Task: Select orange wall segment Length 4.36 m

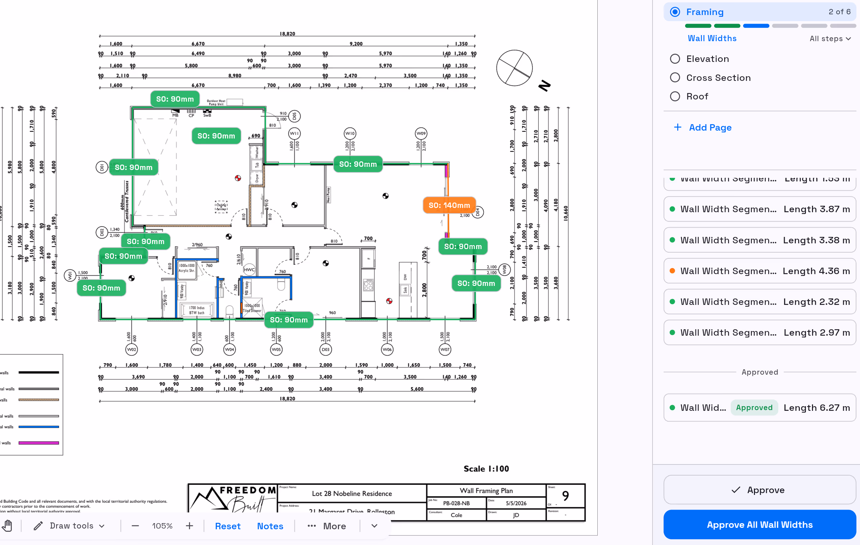Action: click(760, 271)
